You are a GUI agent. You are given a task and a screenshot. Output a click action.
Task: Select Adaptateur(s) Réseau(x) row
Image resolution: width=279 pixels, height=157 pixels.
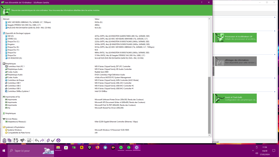point(105,122)
